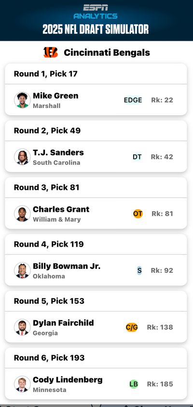Click the Rk: 42 ranking label
Image resolution: width=193 pixels, height=407 pixels.
[162, 157]
